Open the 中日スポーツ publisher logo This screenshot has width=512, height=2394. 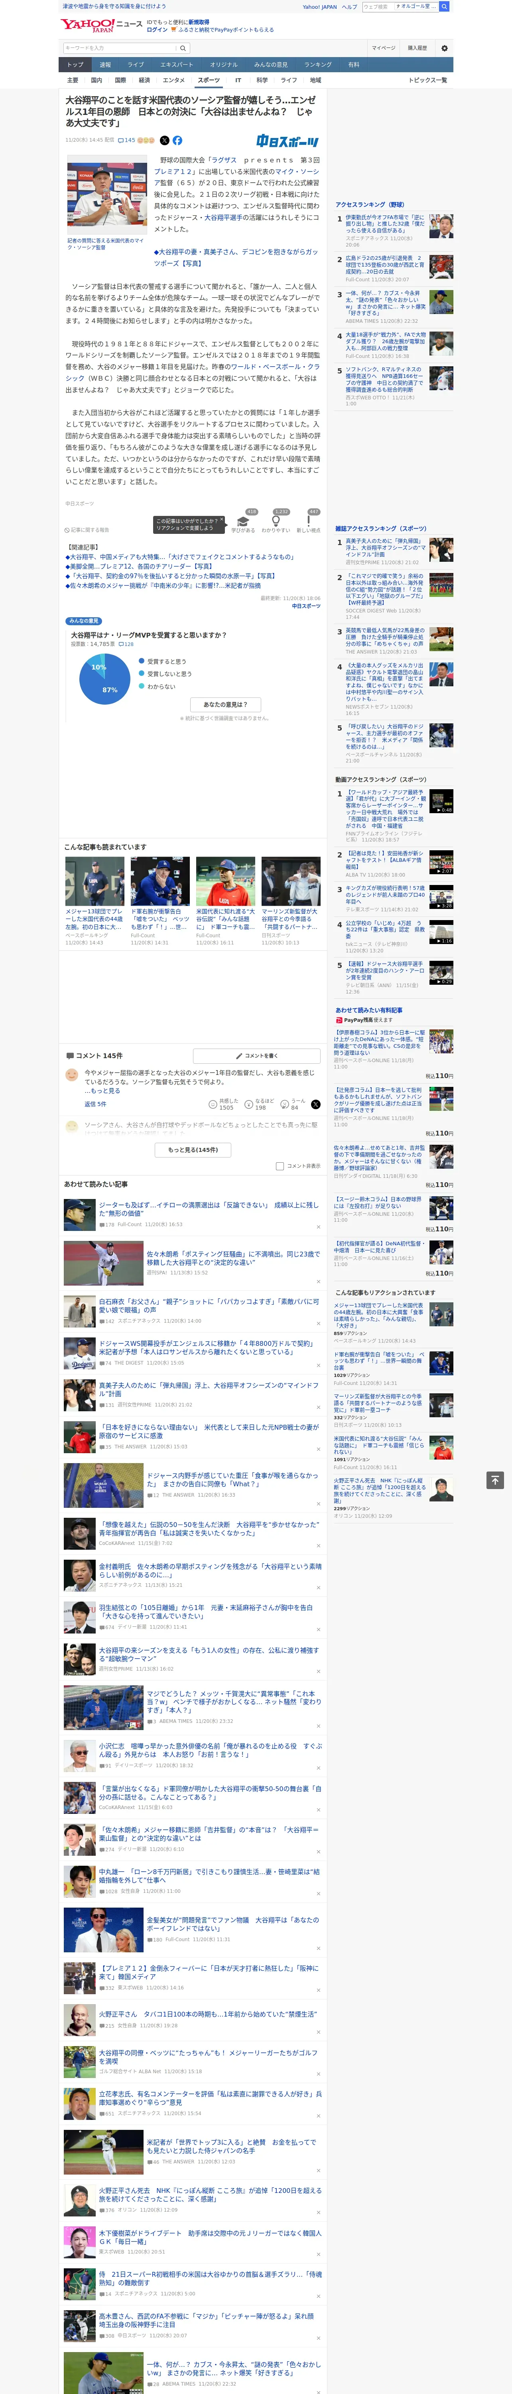point(288,141)
